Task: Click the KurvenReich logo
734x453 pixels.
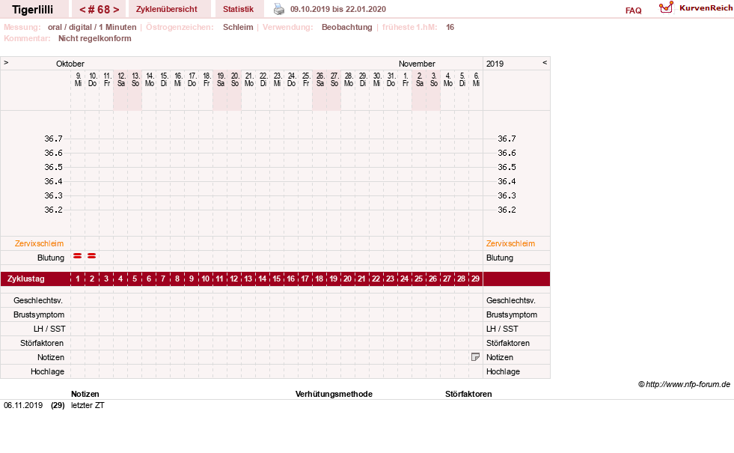Action: click(x=695, y=8)
